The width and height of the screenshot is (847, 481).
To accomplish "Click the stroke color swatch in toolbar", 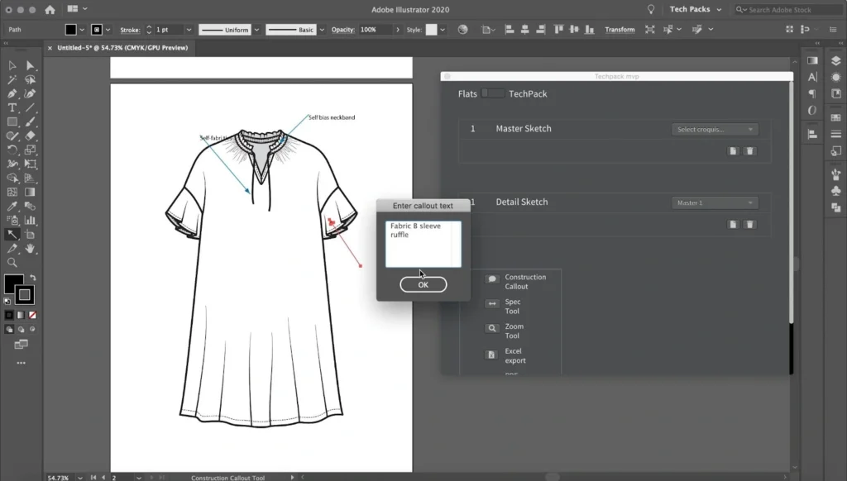I will (x=24, y=295).
